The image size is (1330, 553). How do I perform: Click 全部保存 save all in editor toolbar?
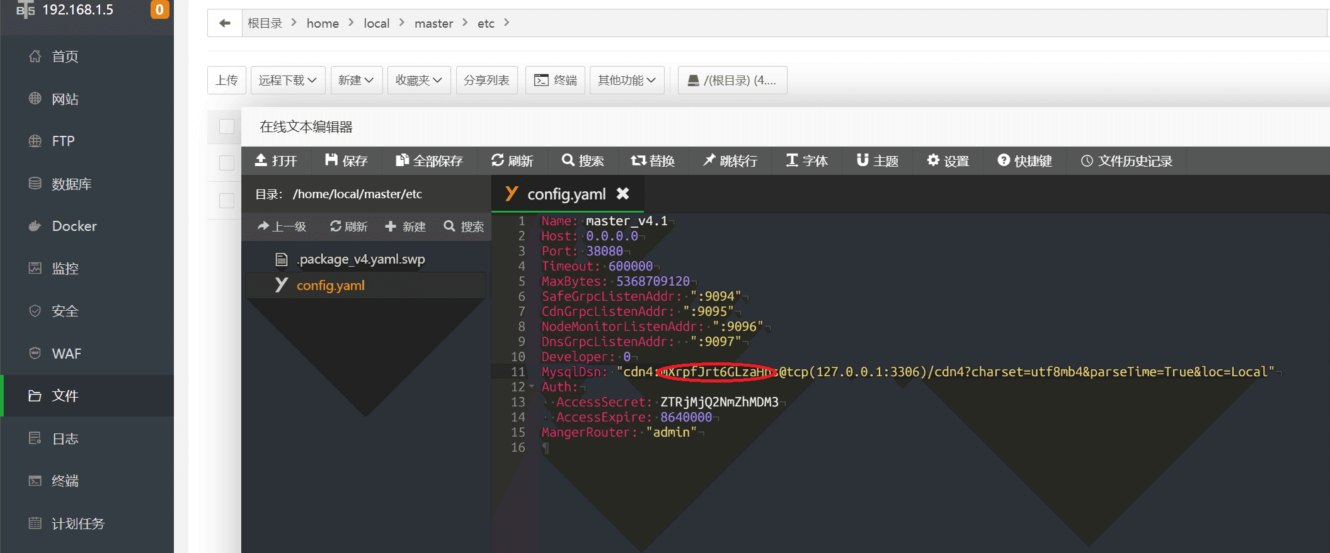[x=430, y=161]
